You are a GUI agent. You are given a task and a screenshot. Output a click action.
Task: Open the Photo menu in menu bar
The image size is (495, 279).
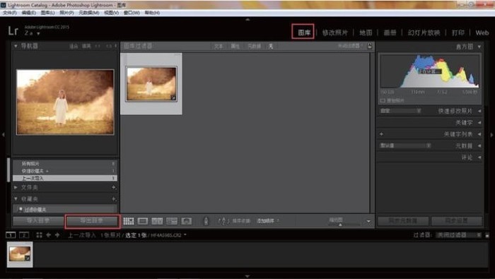(66, 13)
